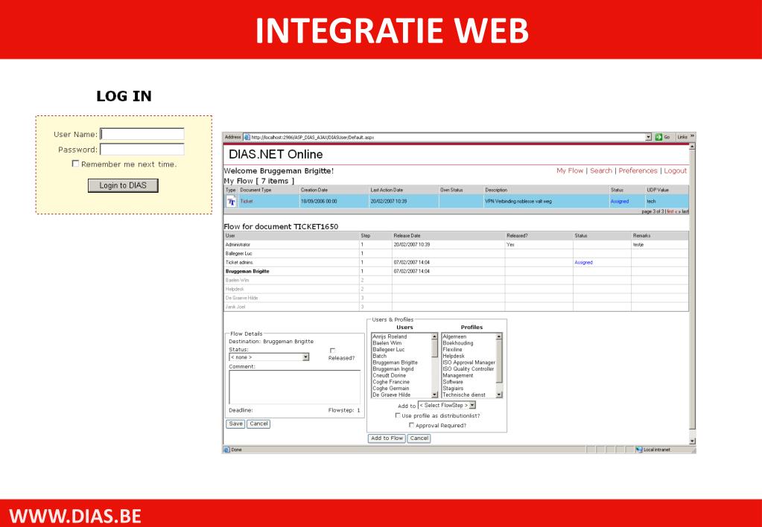Click Ticket admins. row in flow table
The width and height of the screenshot is (762, 527).
tap(457, 262)
